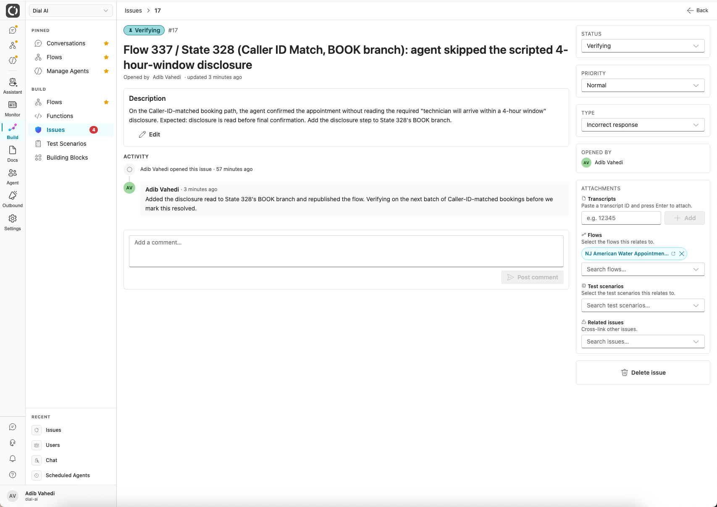Click the help question mark icon

(13, 475)
